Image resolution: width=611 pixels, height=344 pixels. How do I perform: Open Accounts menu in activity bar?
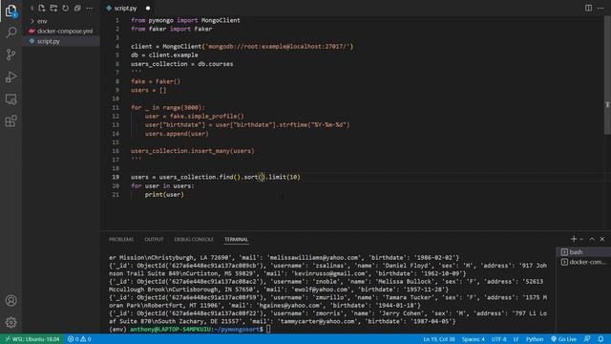11,301
